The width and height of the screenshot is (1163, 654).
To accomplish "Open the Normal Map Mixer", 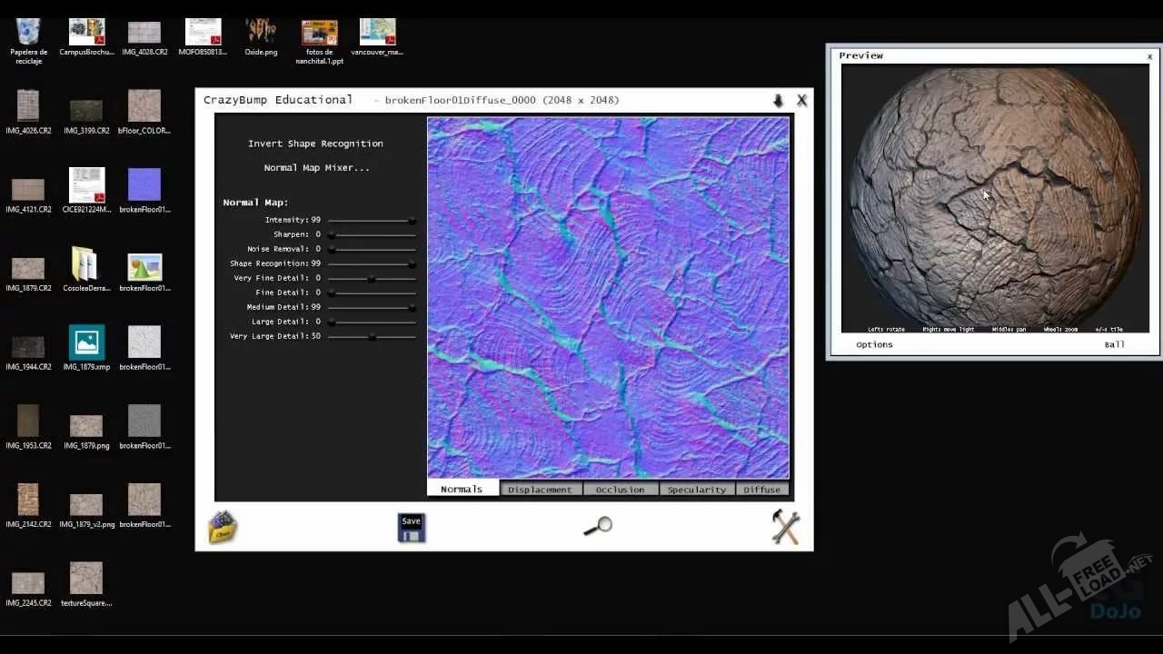I will [316, 168].
